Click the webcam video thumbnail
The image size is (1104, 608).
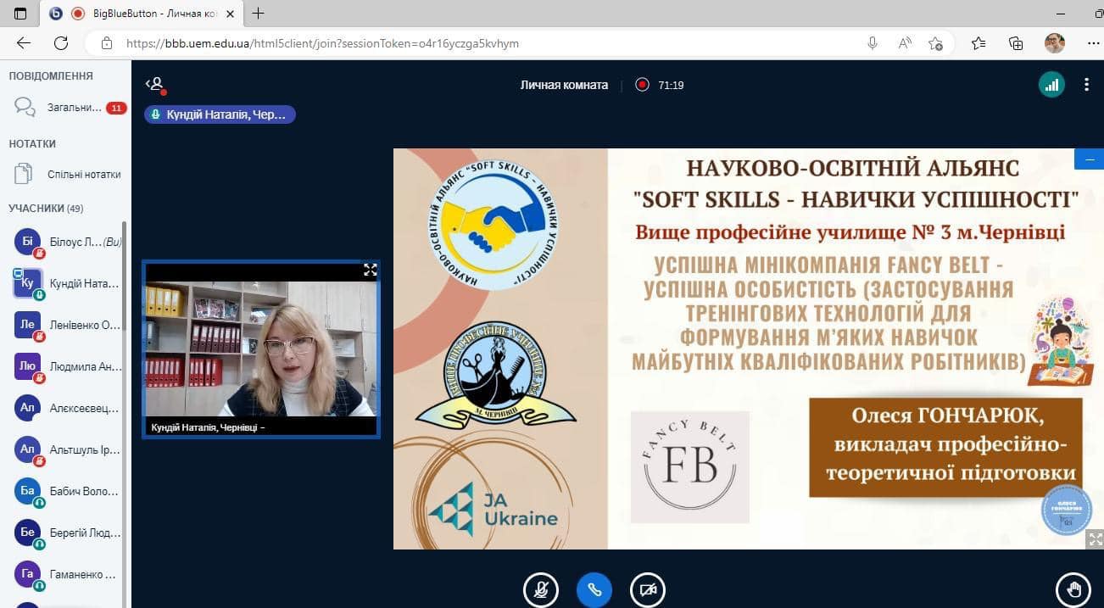coord(260,349)
